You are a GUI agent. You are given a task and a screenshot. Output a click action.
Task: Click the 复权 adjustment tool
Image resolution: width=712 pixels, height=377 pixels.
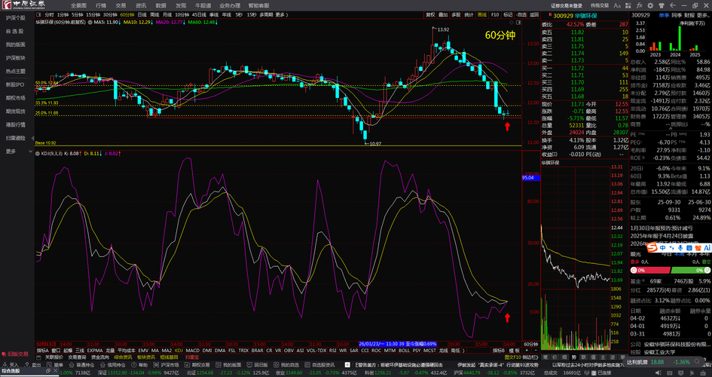tap(430, 14)
